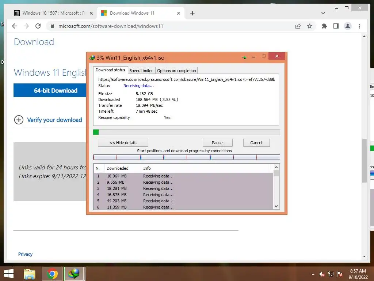
Task: Open the network tray icon
Action: pyautogui.click(x=331, y=274)
